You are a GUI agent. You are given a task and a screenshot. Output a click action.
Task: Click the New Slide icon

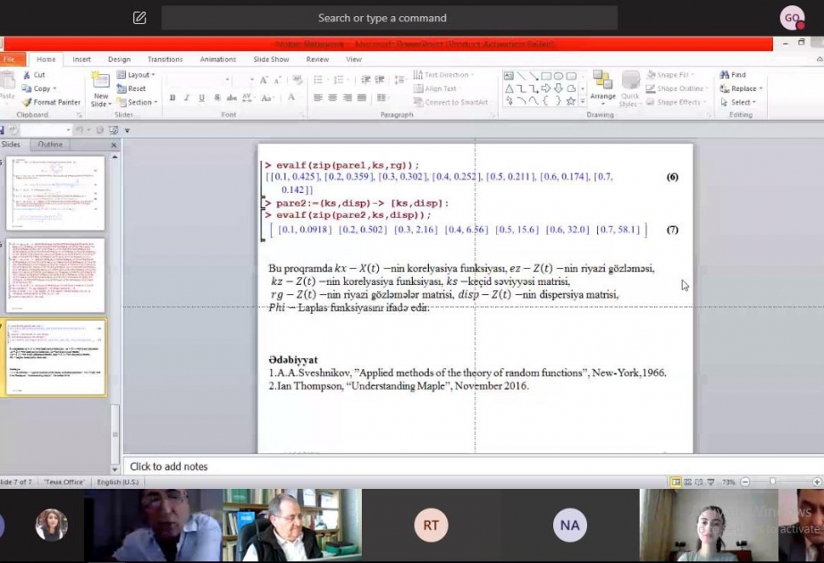pyautogui.click(x=100, y=80)
